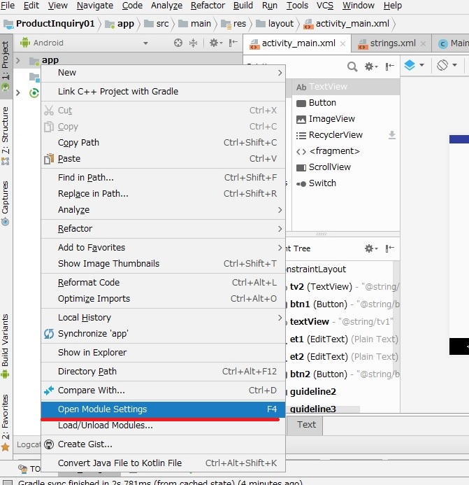Toggle the Logcat tool window

click(x=29, y=444)
